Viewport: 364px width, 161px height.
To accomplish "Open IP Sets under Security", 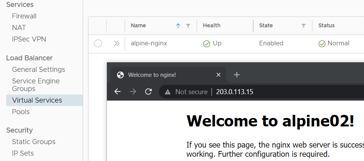I will [x=23, y=153].
